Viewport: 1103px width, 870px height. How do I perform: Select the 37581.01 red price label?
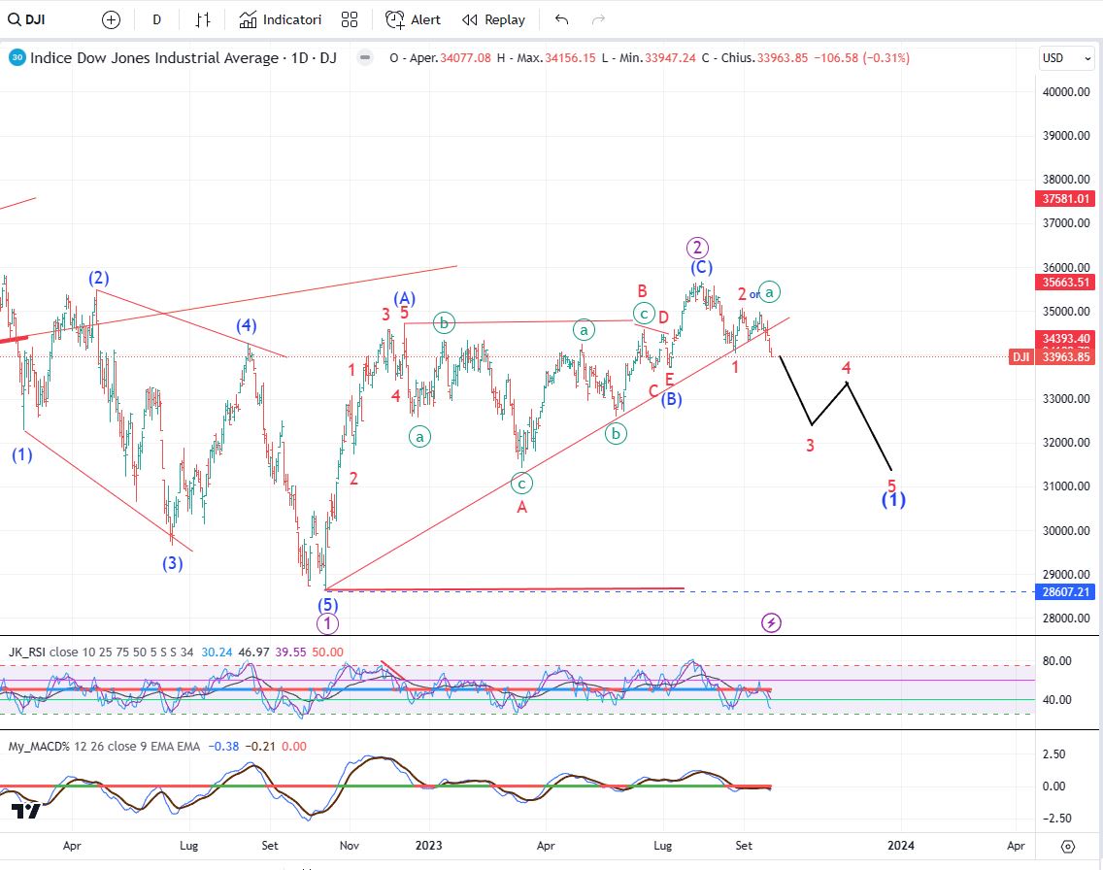(1066, 198)
